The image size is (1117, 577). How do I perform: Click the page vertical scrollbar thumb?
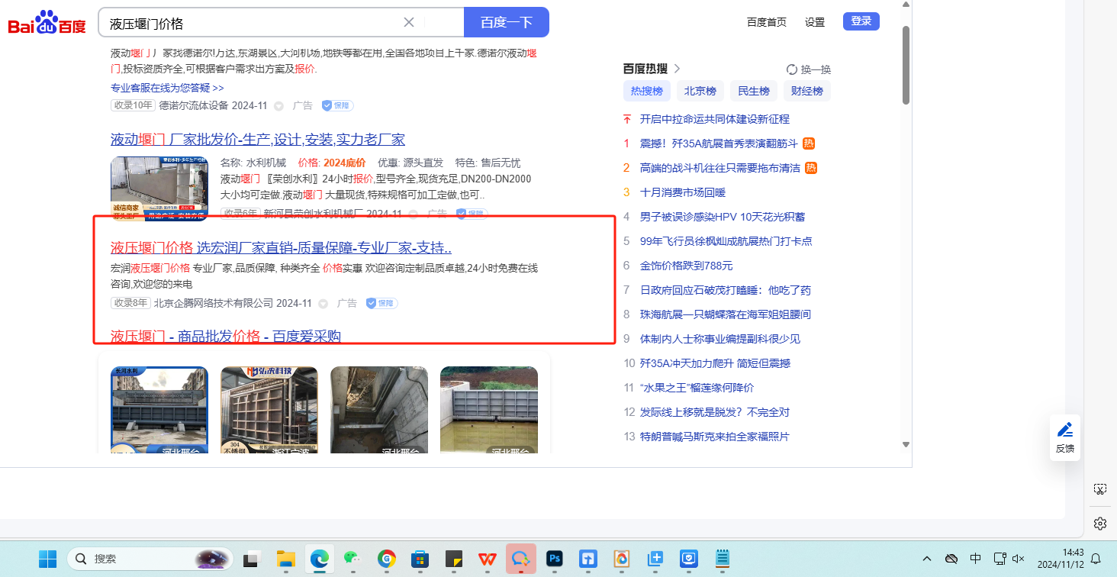(906, 65)
